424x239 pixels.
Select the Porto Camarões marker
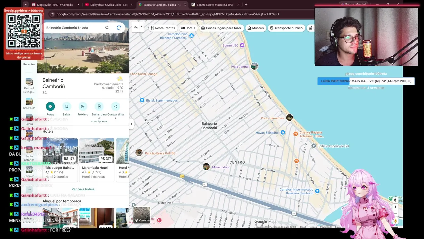(x=290, y=118)
